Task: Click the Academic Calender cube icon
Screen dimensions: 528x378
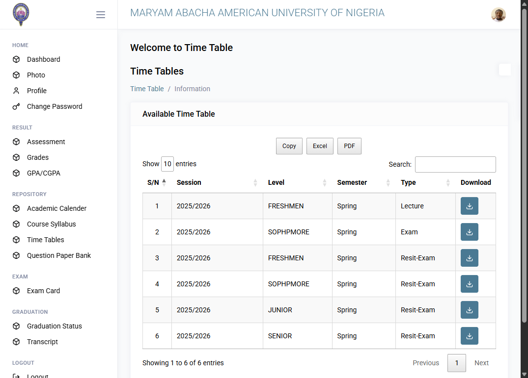Action: click(x=16, y=208)
